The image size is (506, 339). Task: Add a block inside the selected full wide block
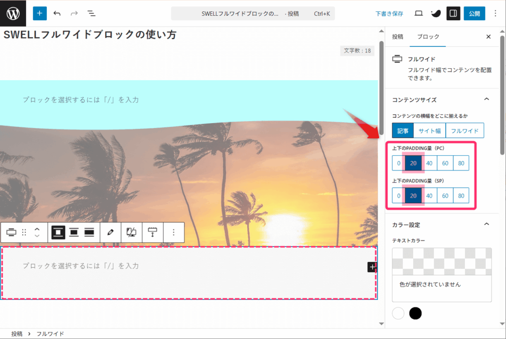tap(372, 267)
